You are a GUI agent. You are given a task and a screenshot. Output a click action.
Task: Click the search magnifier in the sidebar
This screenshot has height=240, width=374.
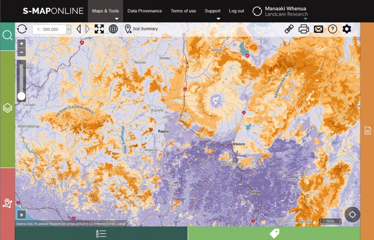click(x=7, y=35)
